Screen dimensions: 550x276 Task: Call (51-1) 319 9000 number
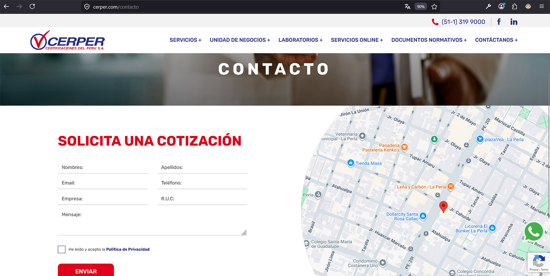coord(463,22)
